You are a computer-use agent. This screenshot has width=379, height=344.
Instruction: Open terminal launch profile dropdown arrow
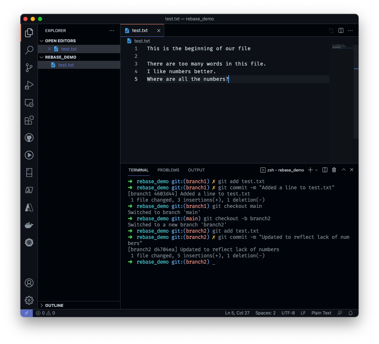point(316,170)
